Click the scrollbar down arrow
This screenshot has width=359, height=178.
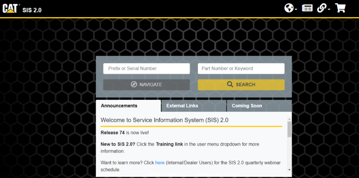point(289,170)
